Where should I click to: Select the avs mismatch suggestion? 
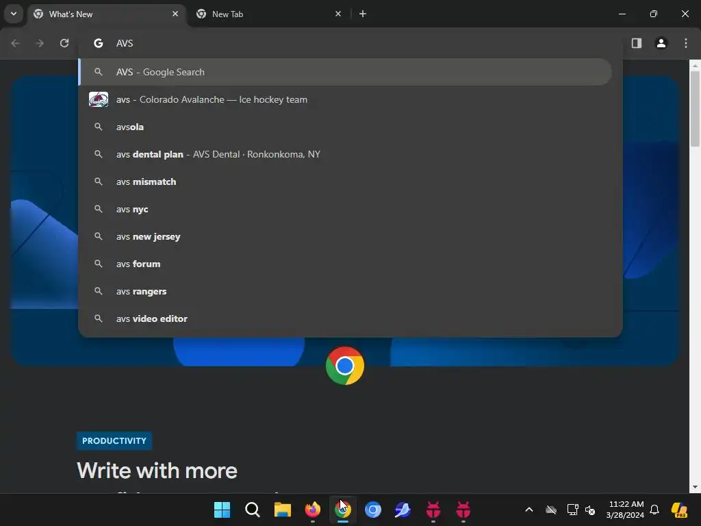pos(345,181)
